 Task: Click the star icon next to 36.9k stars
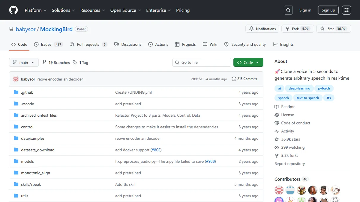[277, 139]
